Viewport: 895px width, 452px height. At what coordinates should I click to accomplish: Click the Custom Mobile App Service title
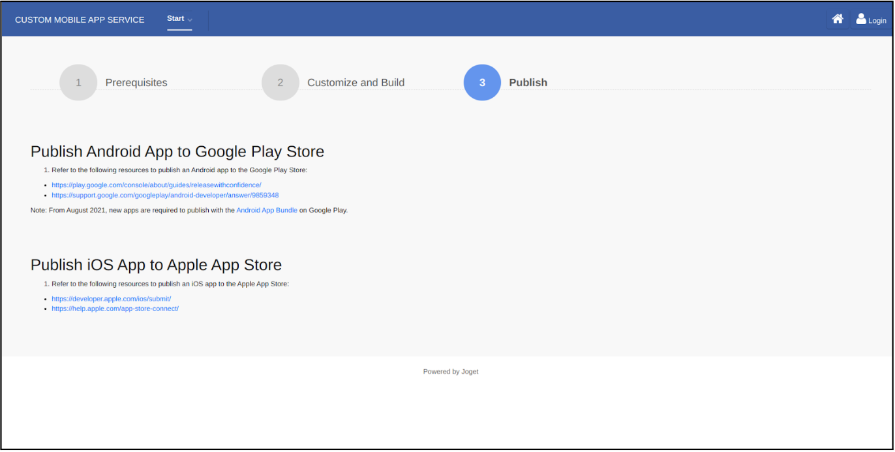pyautogui.click(x=80, y=20)
